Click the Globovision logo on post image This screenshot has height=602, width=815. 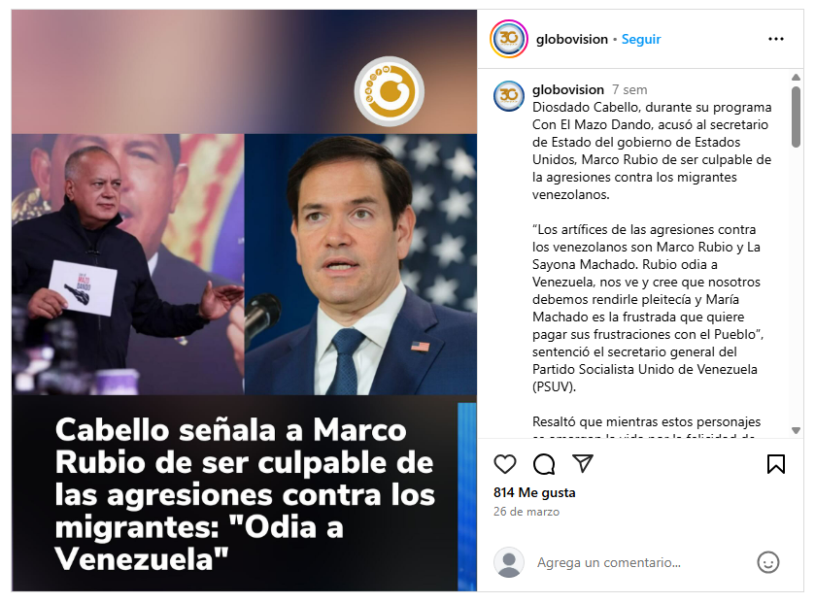[x=390, y=91]
